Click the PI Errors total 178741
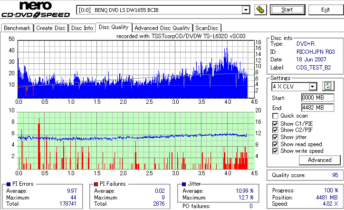The height and width of the screenshot is (210, 344). click(x=68, y=204)
